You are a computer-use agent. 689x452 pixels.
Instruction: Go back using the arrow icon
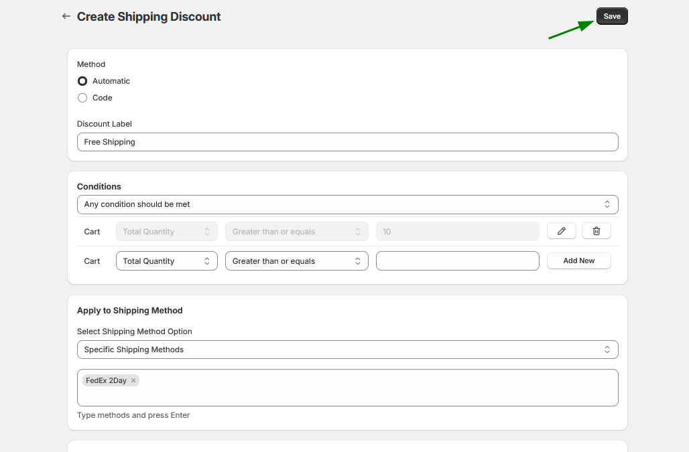(66, 16)
